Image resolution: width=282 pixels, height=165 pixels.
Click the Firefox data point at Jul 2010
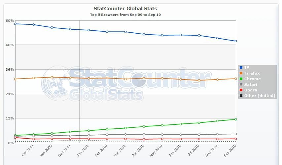pos(199,80)
